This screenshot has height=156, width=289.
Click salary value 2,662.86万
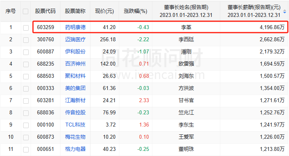pyautogui.click(x=272, y=39)
